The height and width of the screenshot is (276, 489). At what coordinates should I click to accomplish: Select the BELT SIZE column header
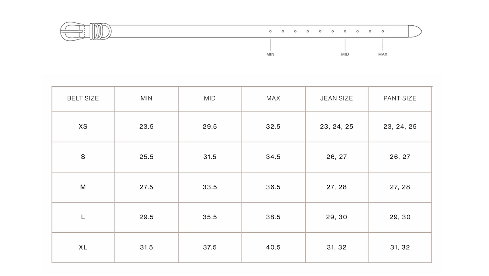click(x=83, y=98)
